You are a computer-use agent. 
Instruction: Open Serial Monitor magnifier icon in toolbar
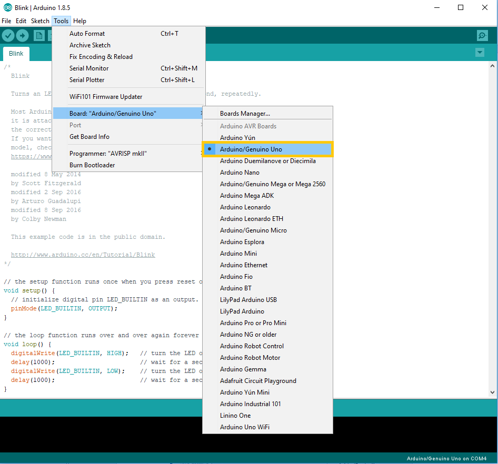tap(482, 35)
